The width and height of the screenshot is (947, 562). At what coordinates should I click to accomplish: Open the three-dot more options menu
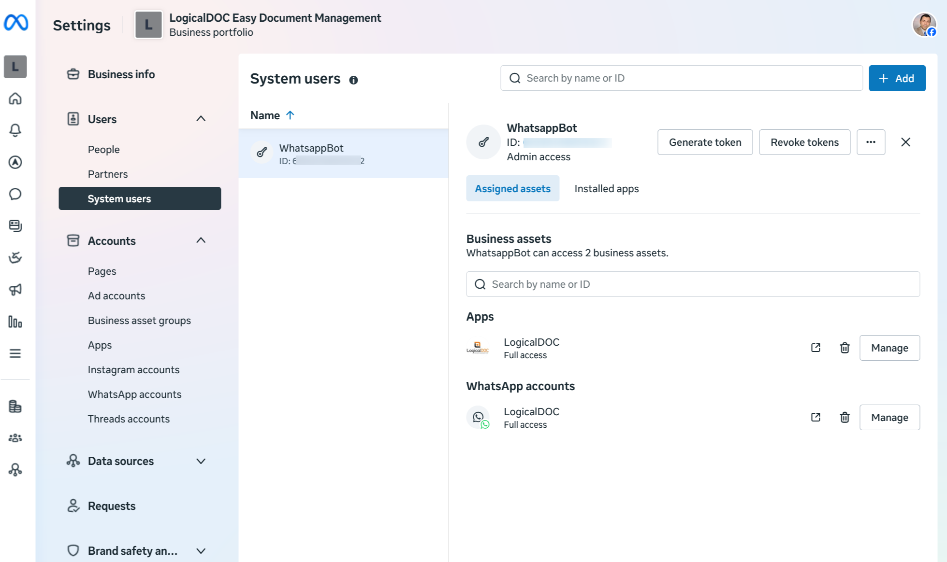click(x=871, y=142)
